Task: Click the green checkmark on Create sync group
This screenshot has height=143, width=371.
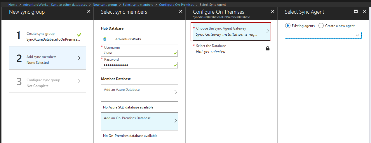Action: point(79,34)
